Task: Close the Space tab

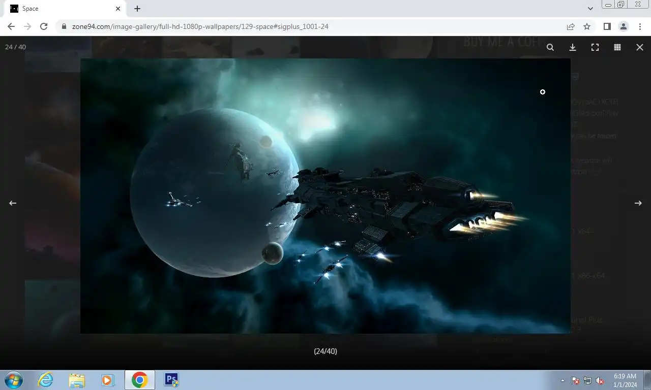Action: click(x=118, y=9)
